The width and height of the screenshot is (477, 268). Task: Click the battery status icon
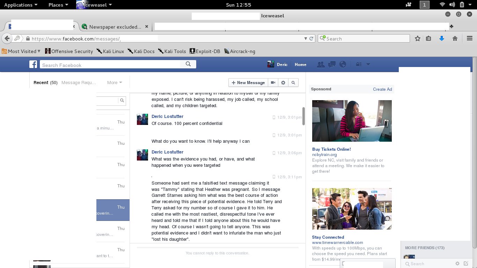(x=462, y=5)
